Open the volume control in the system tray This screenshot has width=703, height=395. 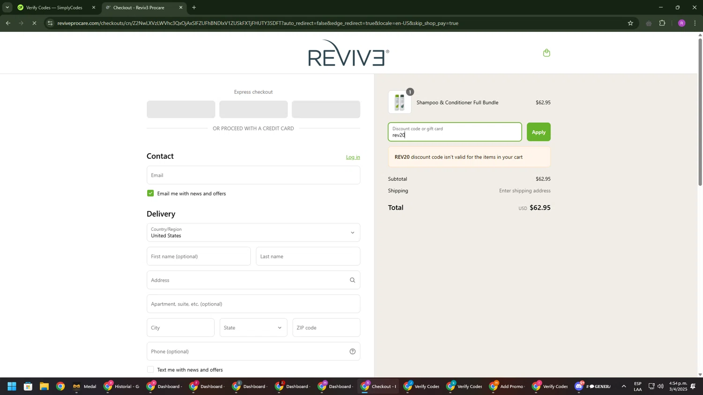[661, 387]
